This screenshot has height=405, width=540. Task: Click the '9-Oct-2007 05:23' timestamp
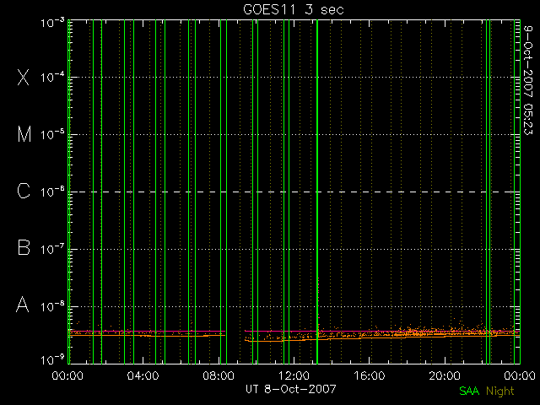527,80
